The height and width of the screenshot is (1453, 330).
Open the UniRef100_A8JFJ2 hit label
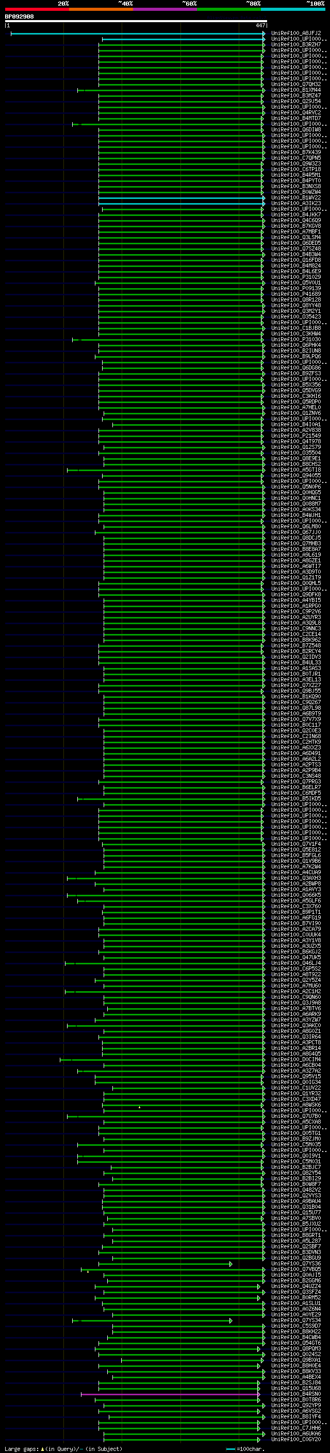[296, 34]
